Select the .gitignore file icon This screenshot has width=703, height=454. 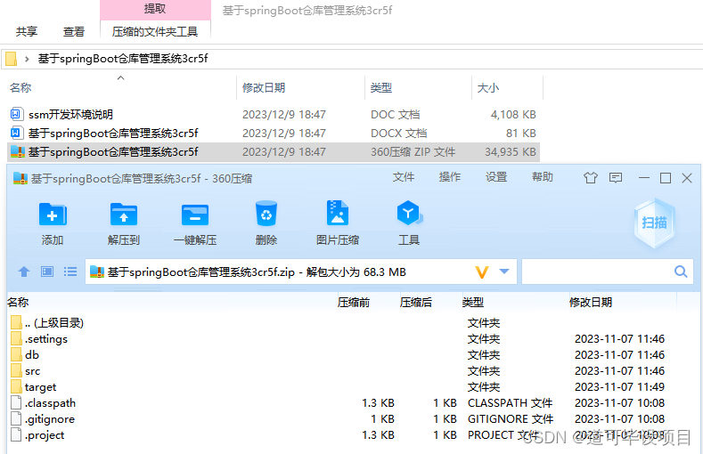coord(16,418)
